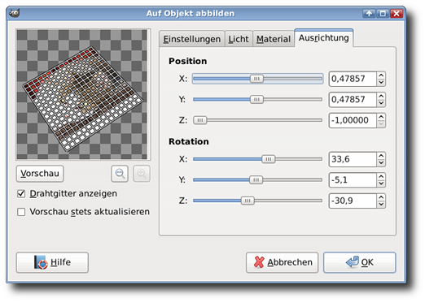The image size is (425, 302).
Task: Increase Rotation Z with up arrow
Action: point(381,197)
